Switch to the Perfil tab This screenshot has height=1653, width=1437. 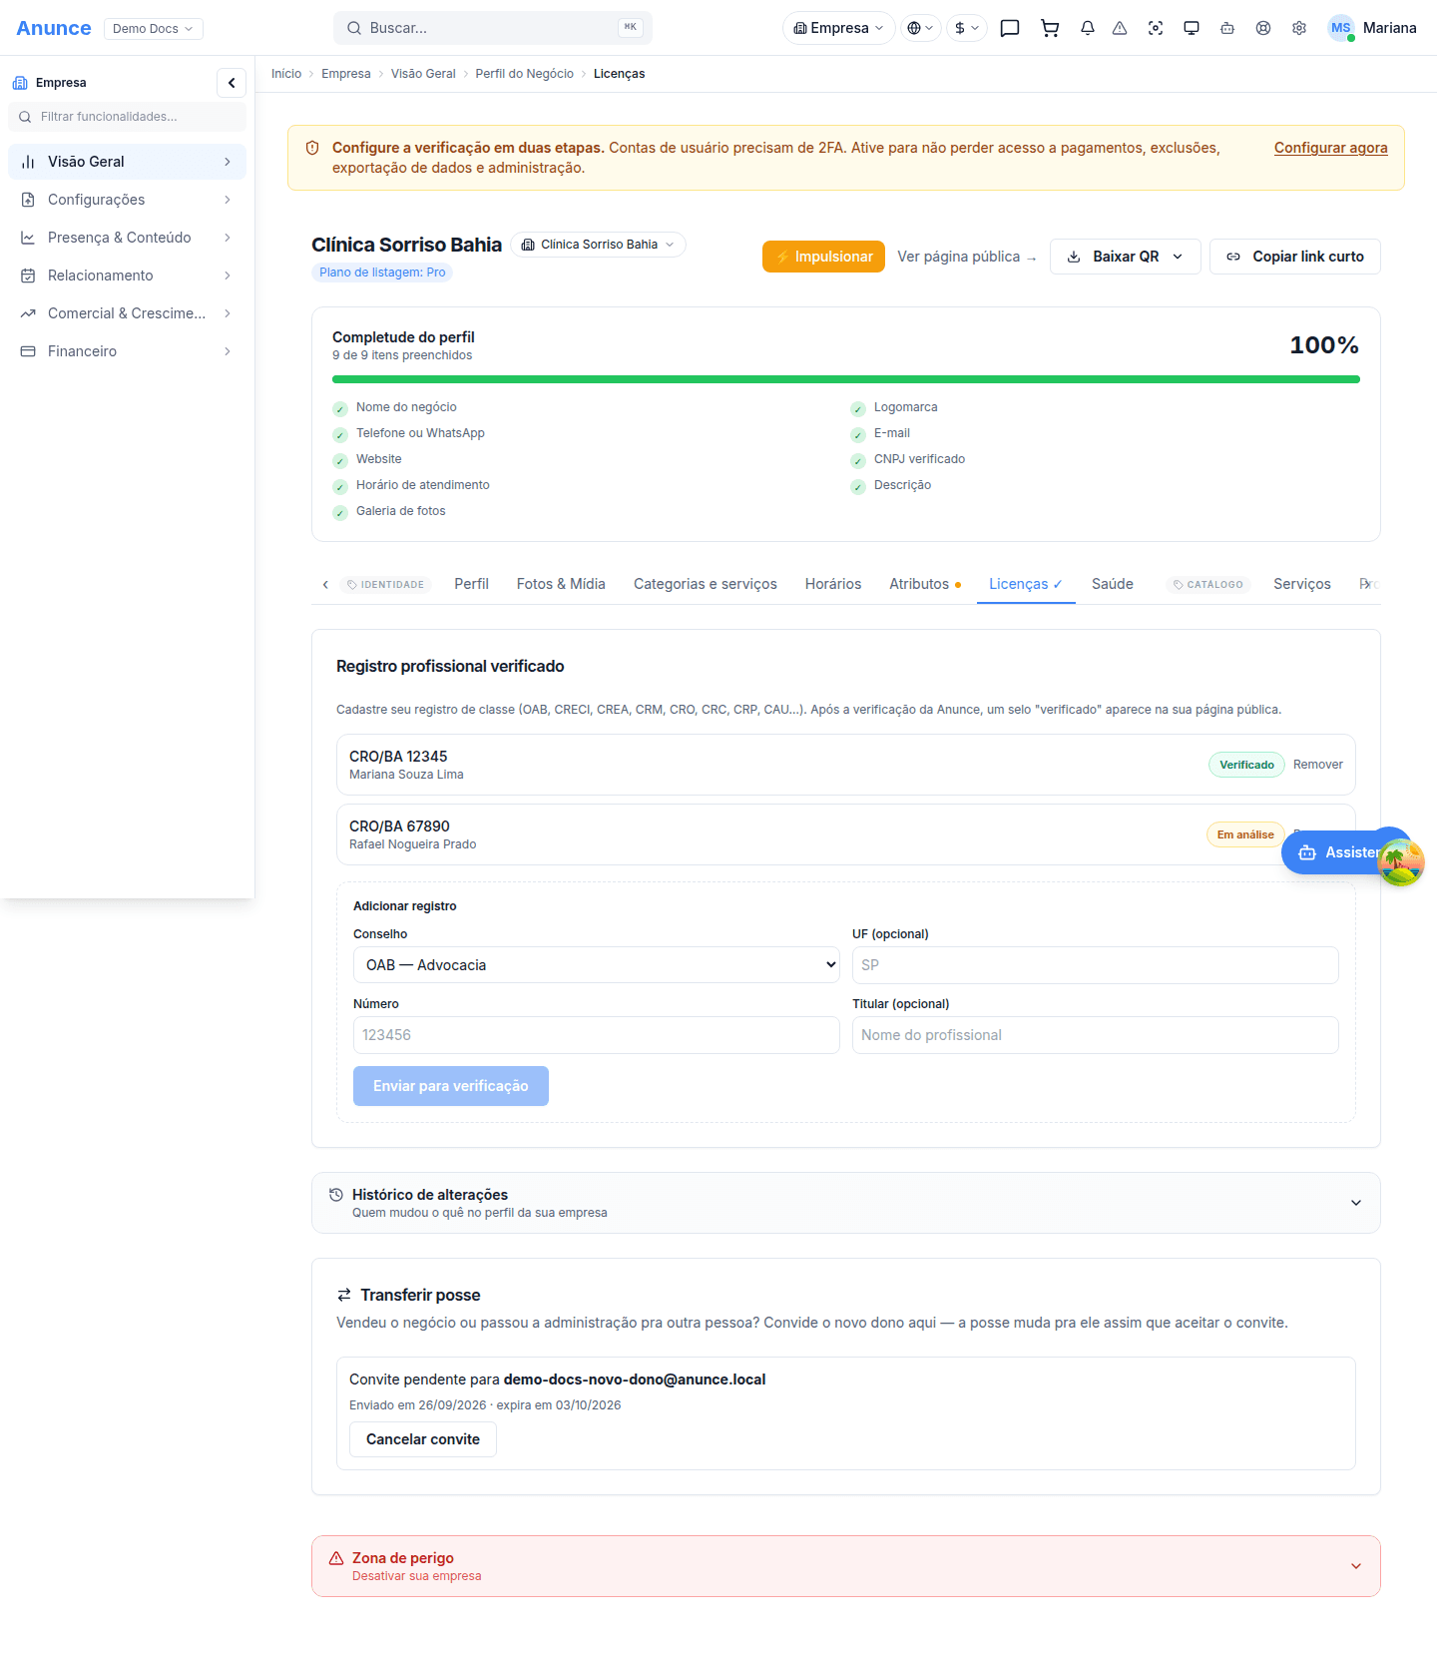(x=471, y=584)
